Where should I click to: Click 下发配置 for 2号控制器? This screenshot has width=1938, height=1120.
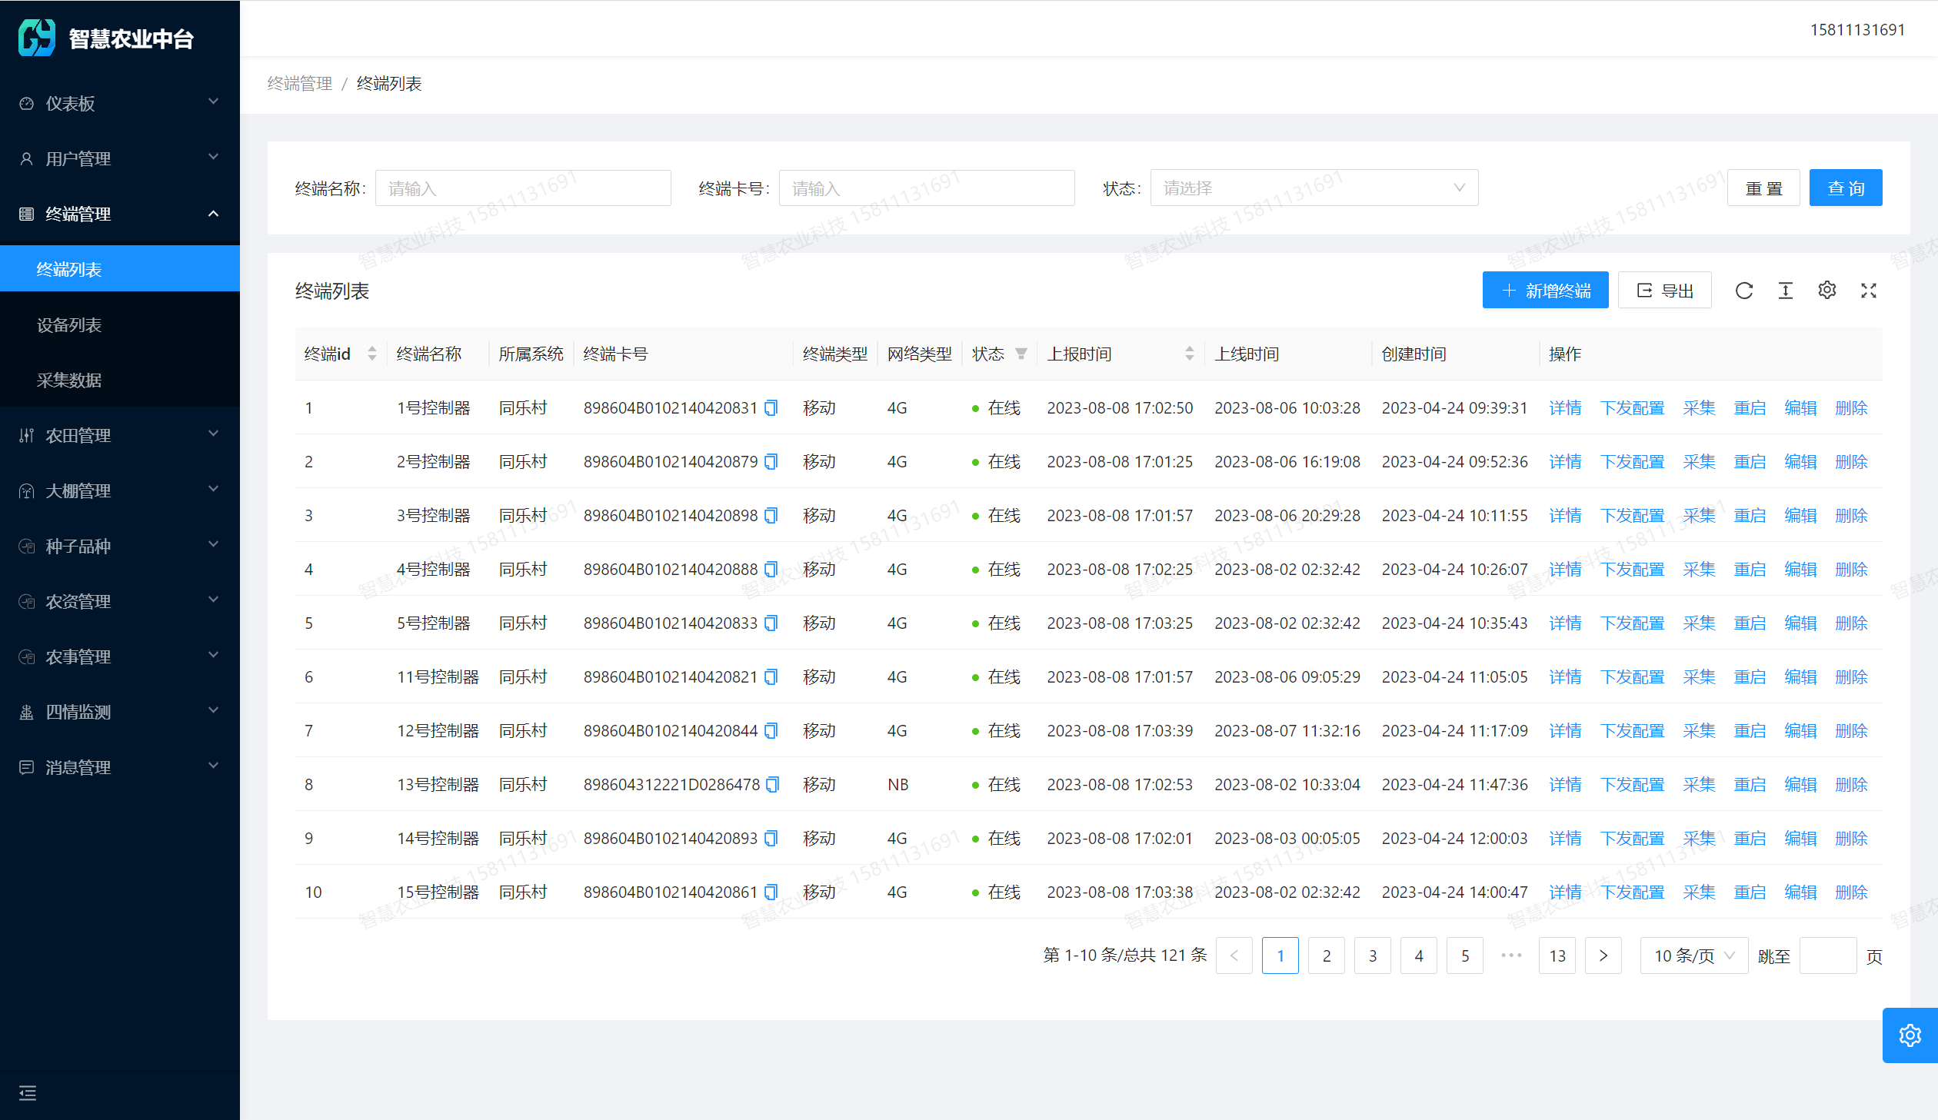point(1632,461)
